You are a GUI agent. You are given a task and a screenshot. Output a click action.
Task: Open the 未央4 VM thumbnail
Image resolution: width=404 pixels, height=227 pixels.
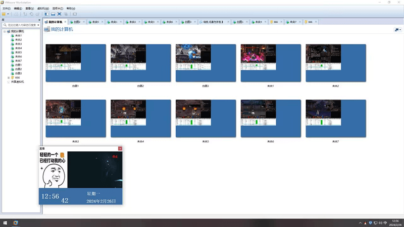pyautogui.click(x=141, y=119)
